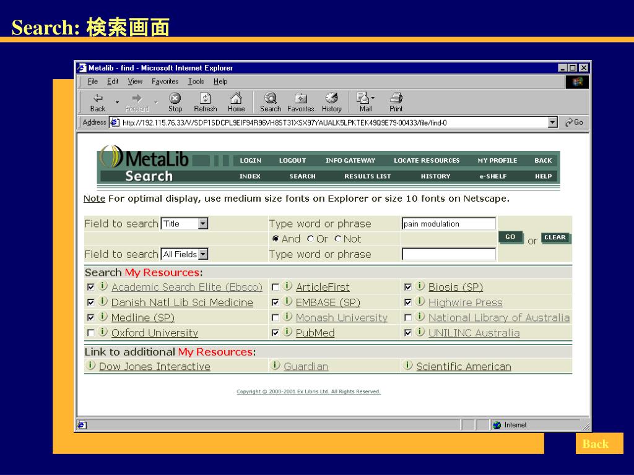Click the Note link
Screen dimensions: 634x475
pyautogui.click(x=94, y=199)
